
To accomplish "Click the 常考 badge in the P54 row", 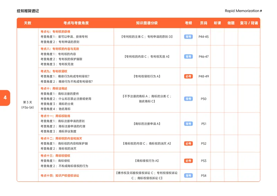I will click(188, 176).
